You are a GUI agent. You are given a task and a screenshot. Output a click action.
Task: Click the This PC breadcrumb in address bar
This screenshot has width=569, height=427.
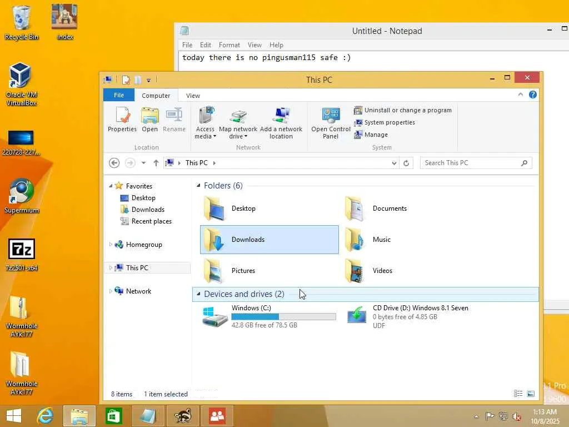pyautogui.click(x=197, y=163)
